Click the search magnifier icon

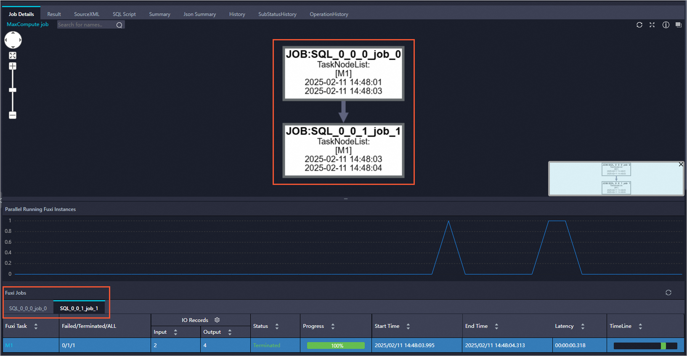pos(119,25)
